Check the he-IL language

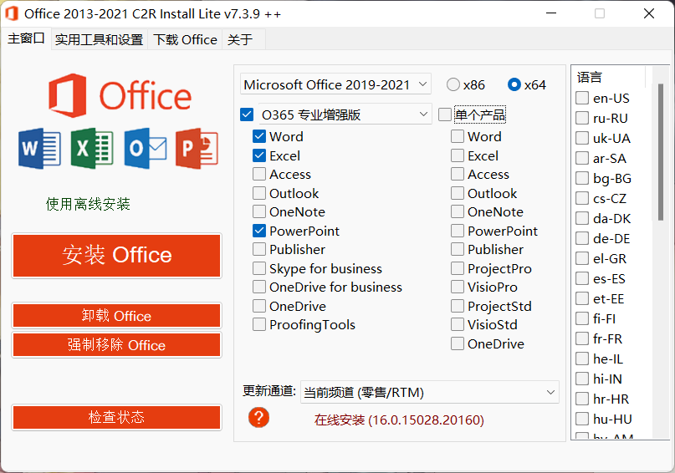tap(582, 359)
